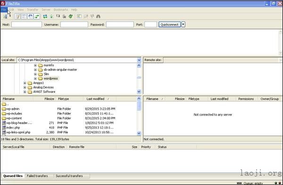
Task: Click the binoculars file search icon
Action: [98, 16]
